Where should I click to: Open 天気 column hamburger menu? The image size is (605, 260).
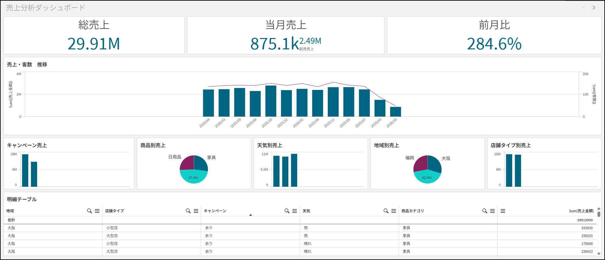click(394, 211)
